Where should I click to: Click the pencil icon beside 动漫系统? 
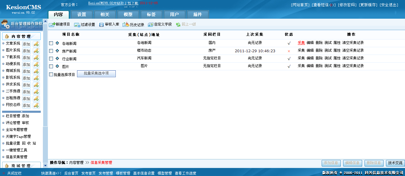click(36, 64)
